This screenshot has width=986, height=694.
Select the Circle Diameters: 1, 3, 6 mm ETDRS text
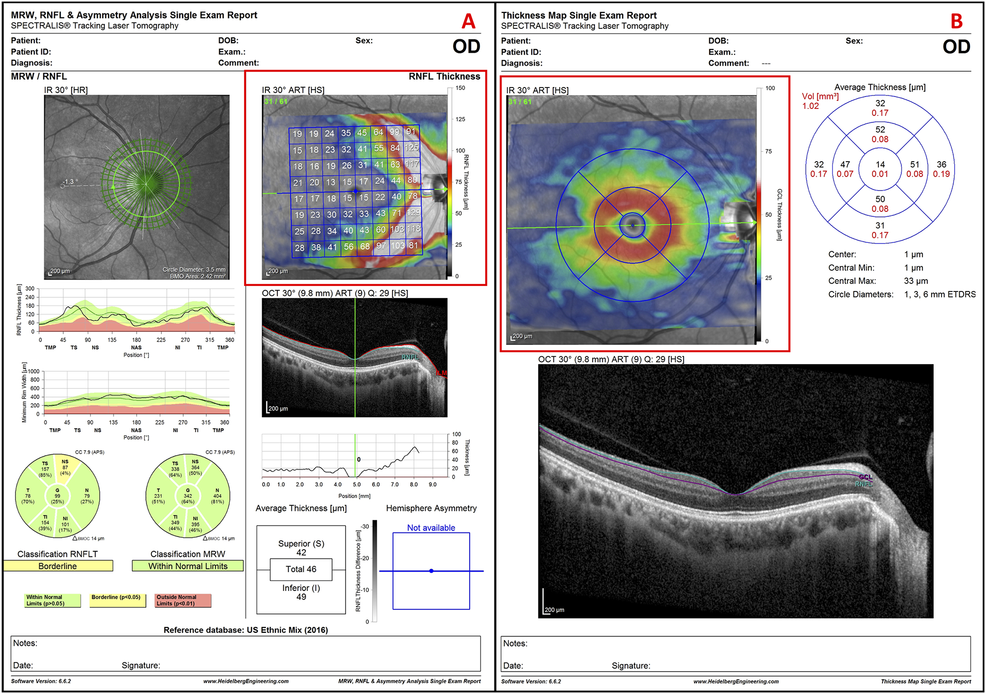pyautogui.click(x=902, y=295)
